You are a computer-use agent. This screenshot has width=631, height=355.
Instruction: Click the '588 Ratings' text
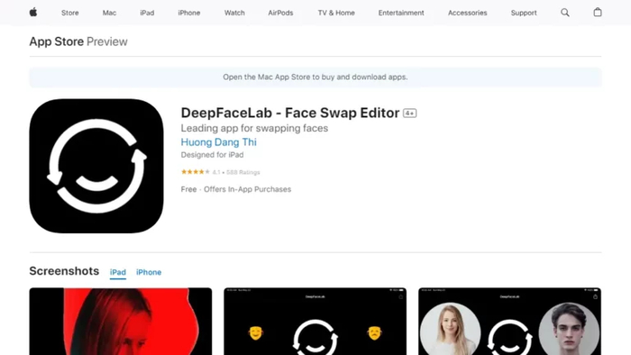pos(243,172)
